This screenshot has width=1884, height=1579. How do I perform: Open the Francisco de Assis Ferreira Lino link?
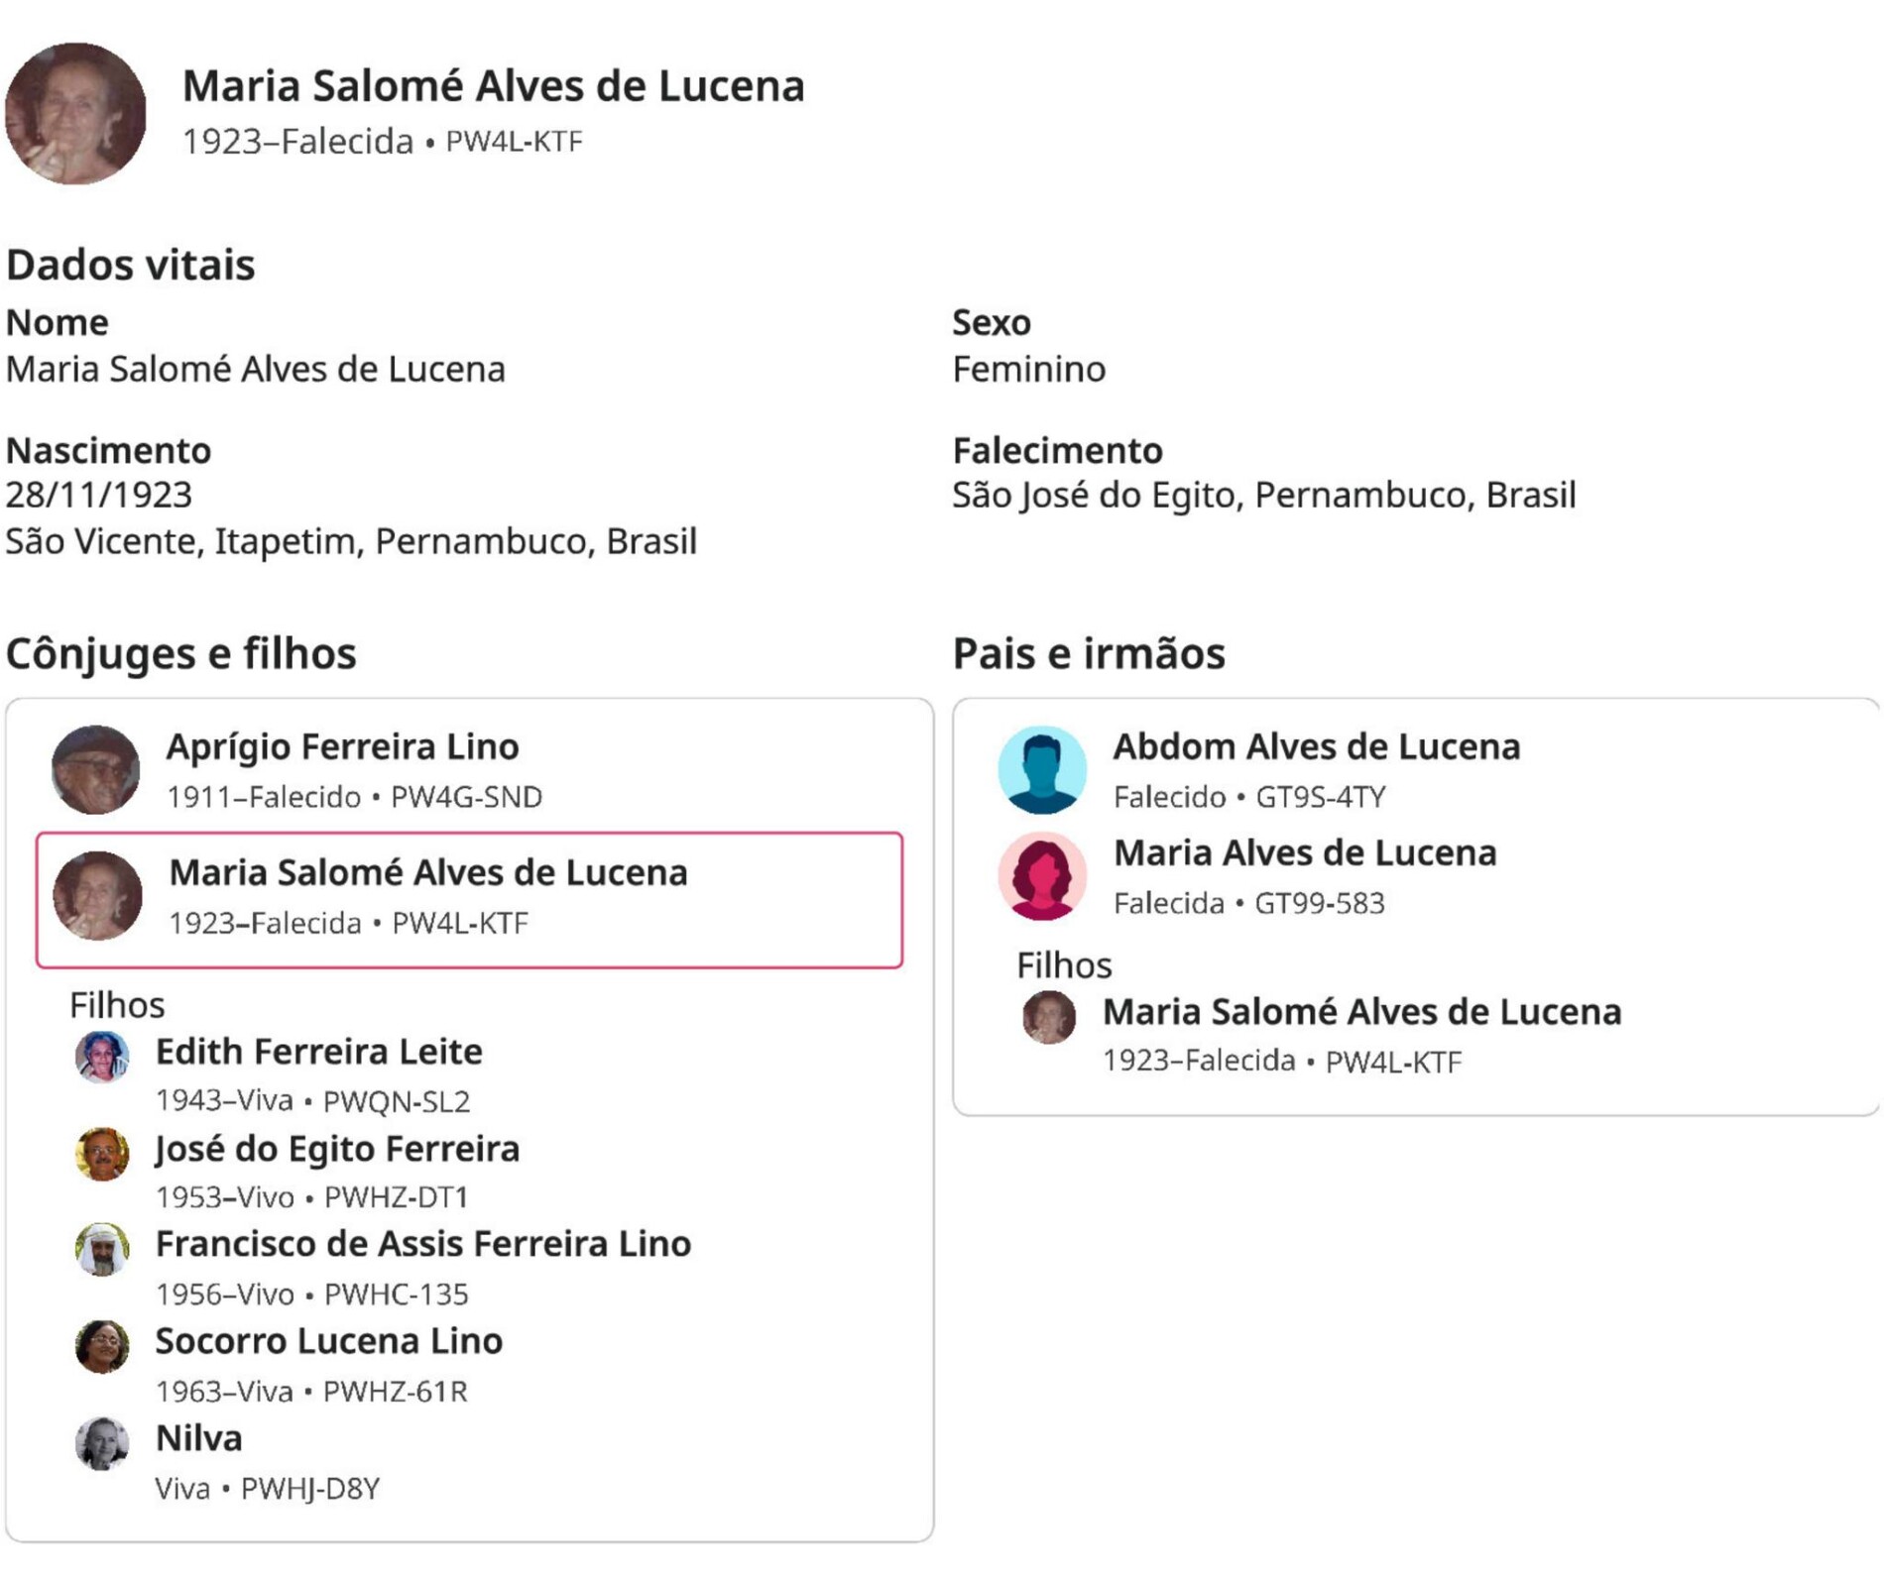pyautogui.click(x=422, y=1244)
